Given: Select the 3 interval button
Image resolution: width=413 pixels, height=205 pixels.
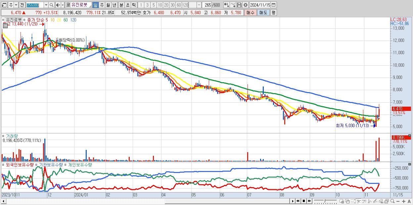Looking at the screenshot, I should (x=147, y=5).
